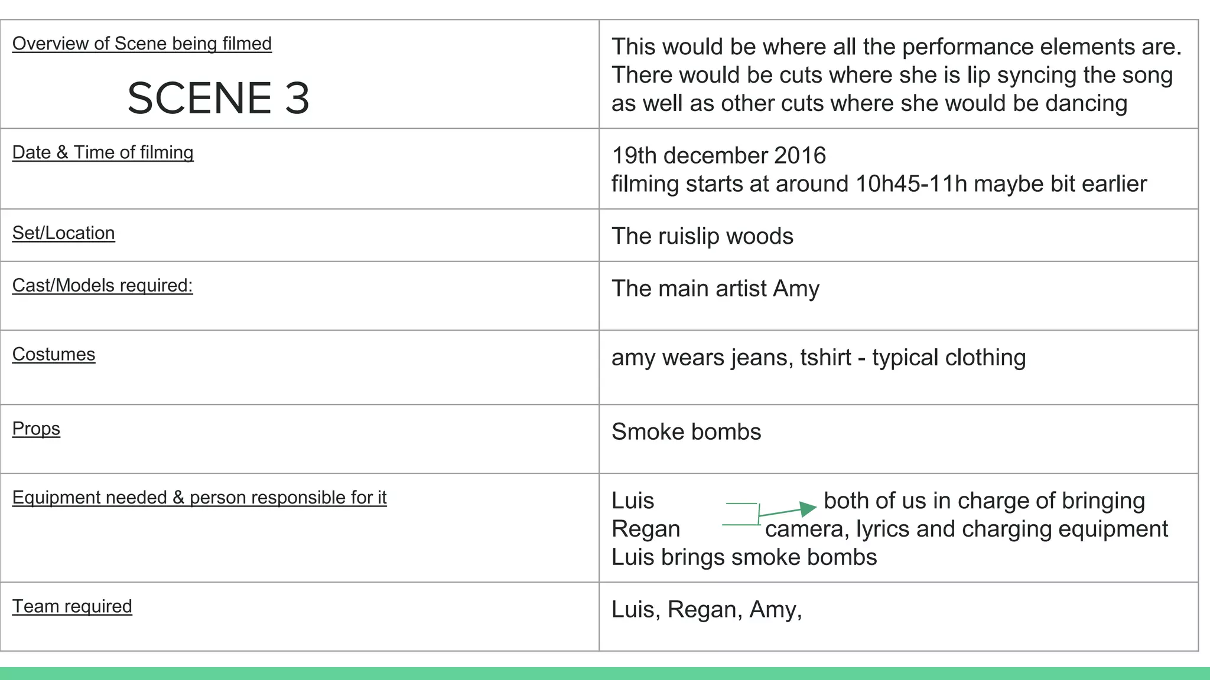The width and height of the screenshot is (1210, 680).
Task: Click 'Luis brings smoke bombs' line
Action: coord(744,557)
